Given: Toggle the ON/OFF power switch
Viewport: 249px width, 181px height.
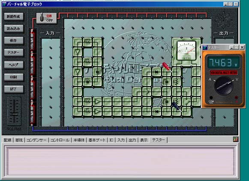Looking at the screenshot, I should [46, 18].
